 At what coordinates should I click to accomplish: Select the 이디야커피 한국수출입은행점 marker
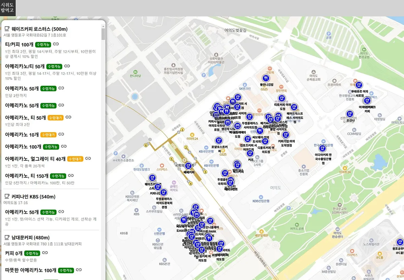coord(323,148)
